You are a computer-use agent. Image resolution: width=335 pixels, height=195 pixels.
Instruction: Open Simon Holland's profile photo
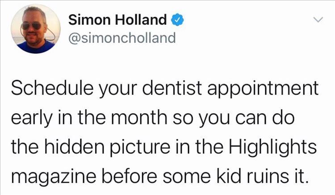point(36,29)
